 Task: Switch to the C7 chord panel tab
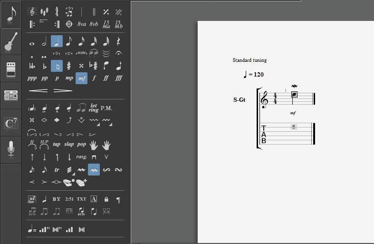(10, 123)
